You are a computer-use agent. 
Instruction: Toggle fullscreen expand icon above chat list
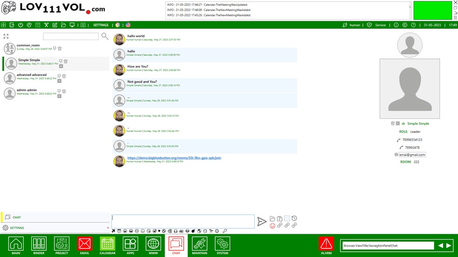coord(6,36)
